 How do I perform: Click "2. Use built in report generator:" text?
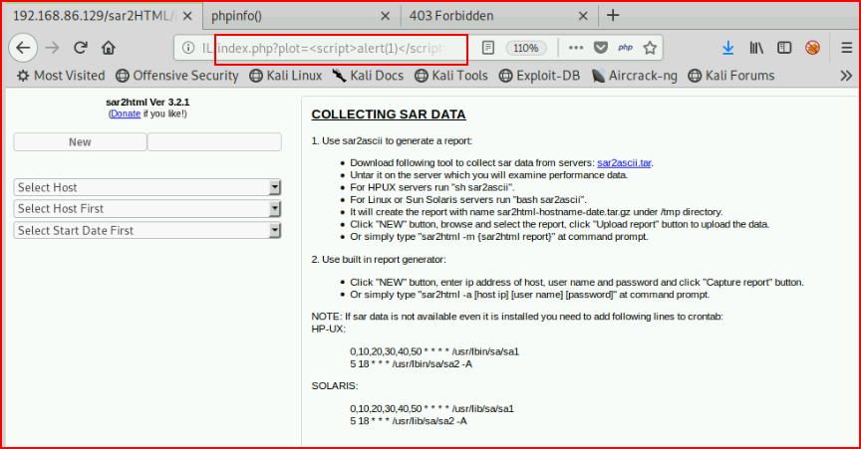coord(379,260)
